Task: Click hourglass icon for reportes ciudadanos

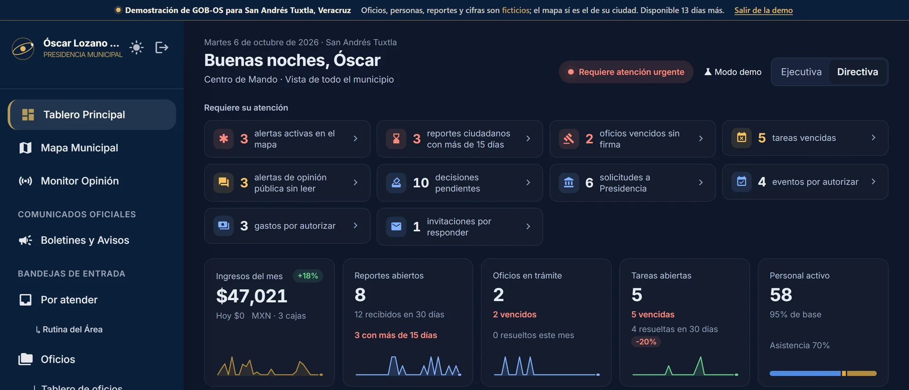Action: tap(396, 138)
